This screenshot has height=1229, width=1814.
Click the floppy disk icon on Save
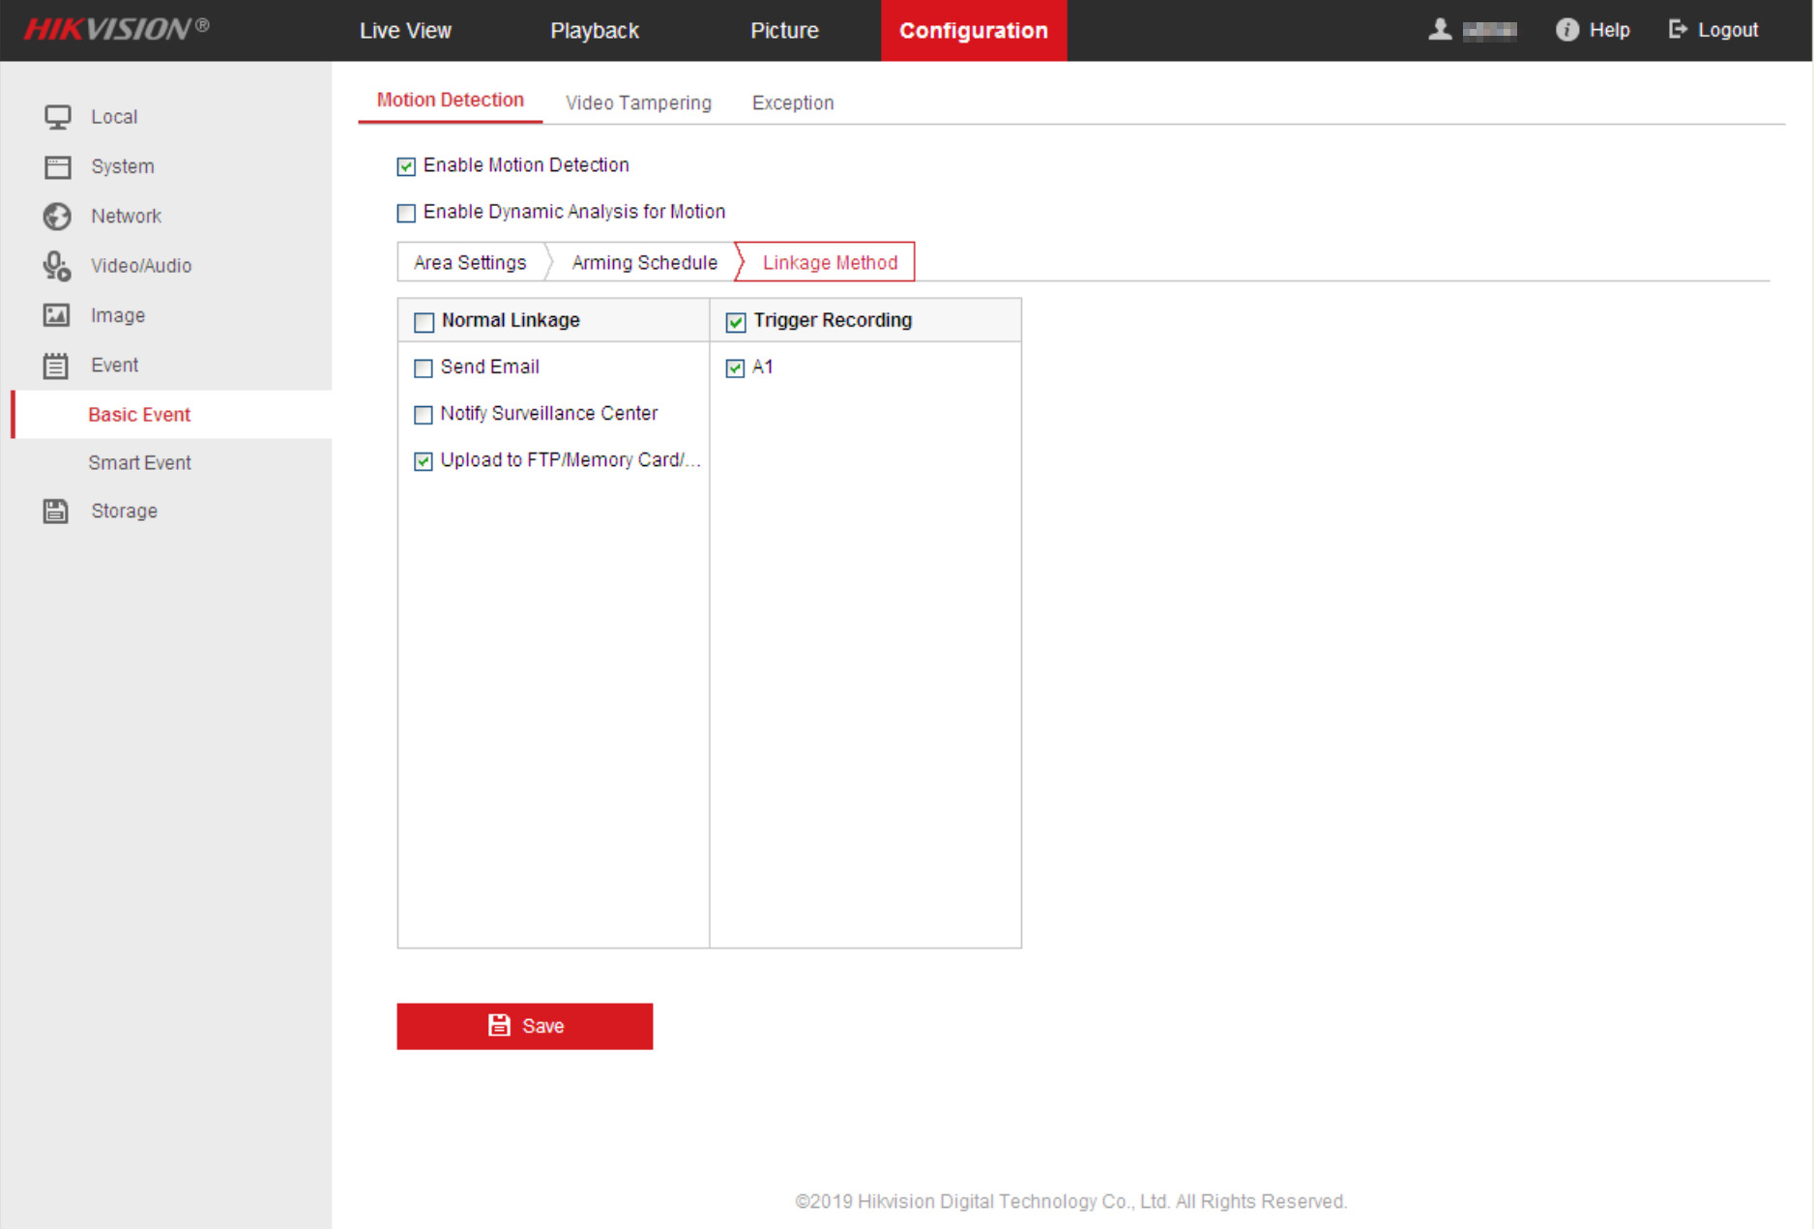click(x=499, y=1026)
